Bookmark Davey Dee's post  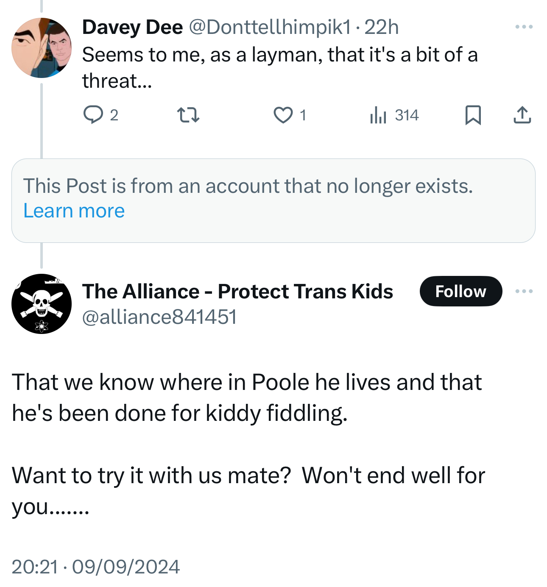[x=473, y=115]
